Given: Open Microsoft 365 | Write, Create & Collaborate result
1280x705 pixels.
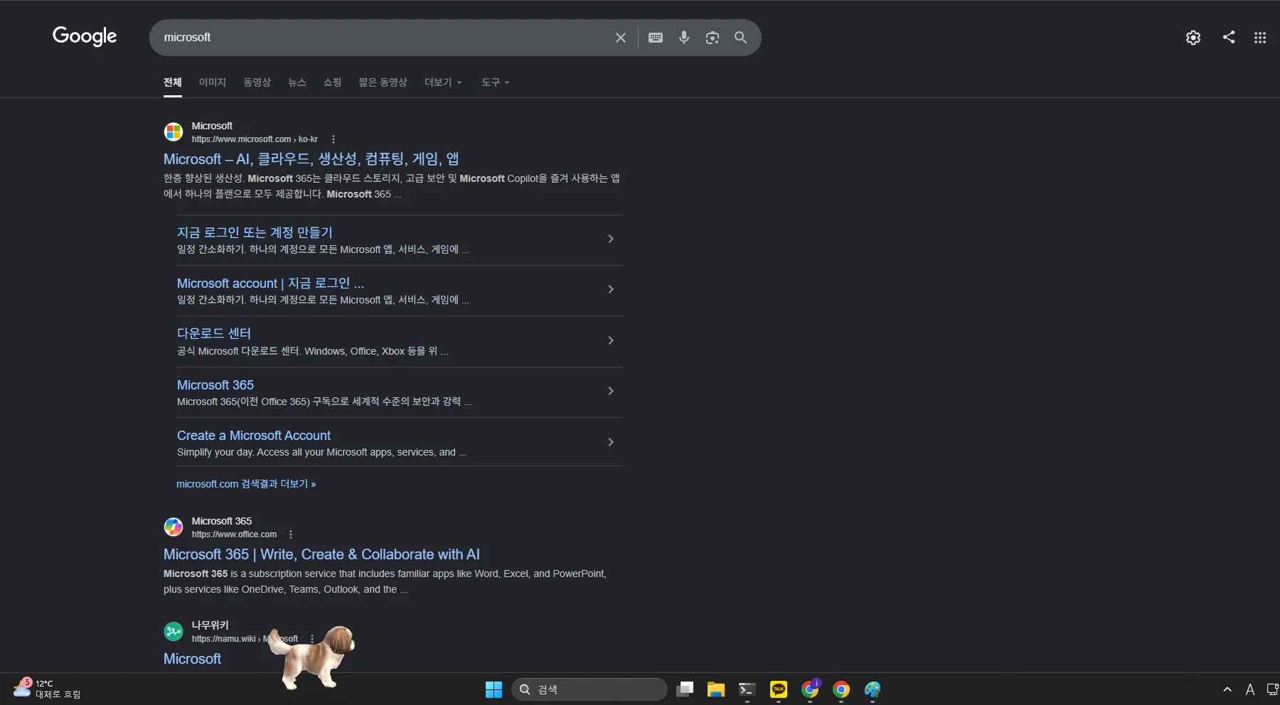Looking at the screenshot, I should (321, 554).
